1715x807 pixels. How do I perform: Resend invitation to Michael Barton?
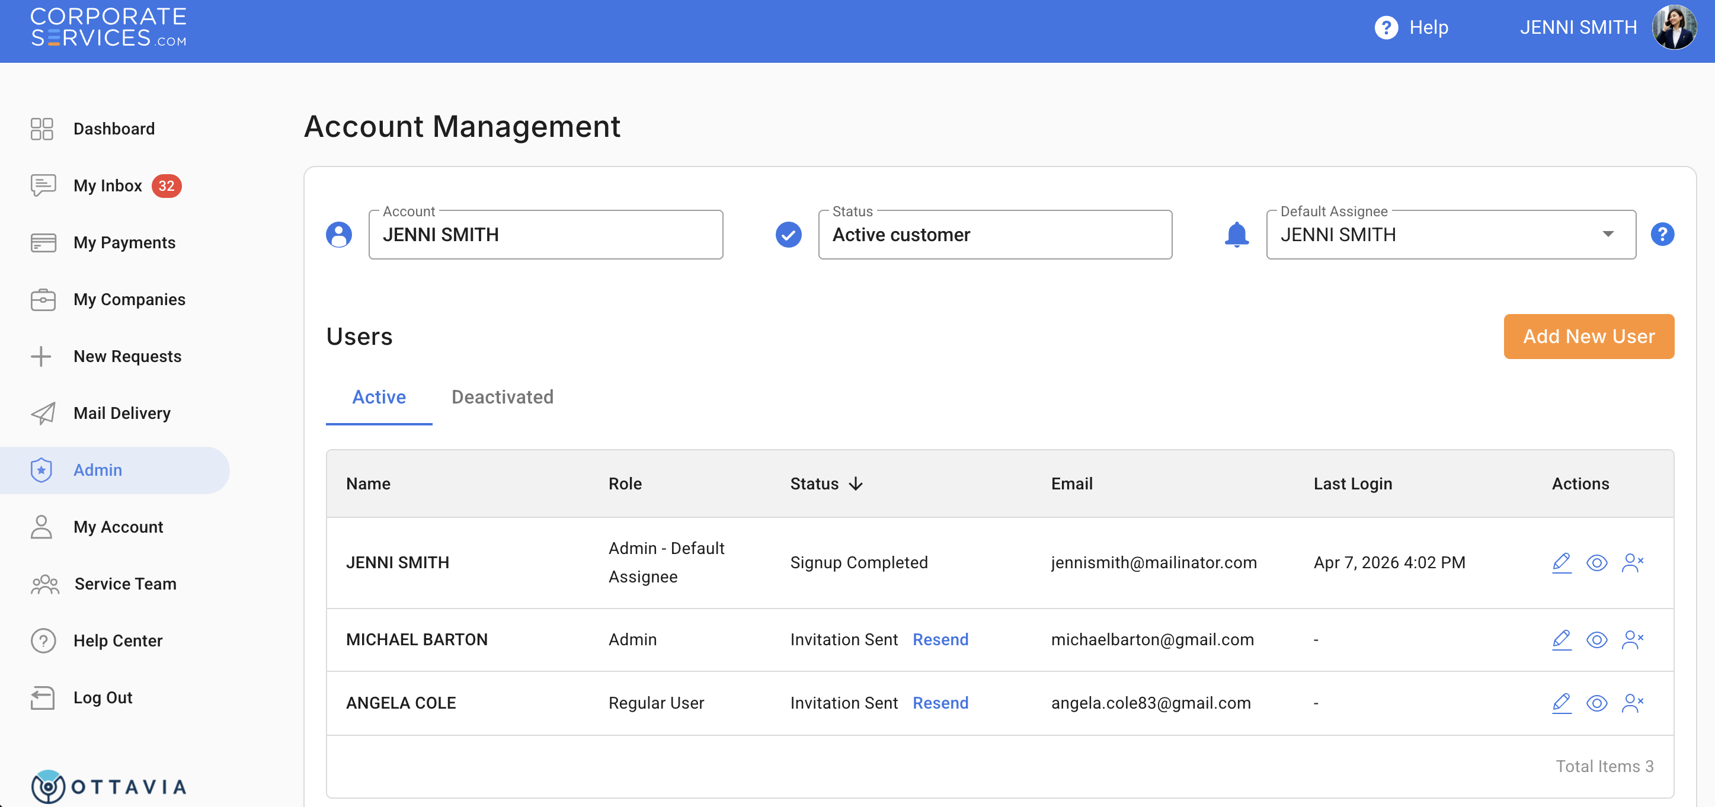pos(940,639)
